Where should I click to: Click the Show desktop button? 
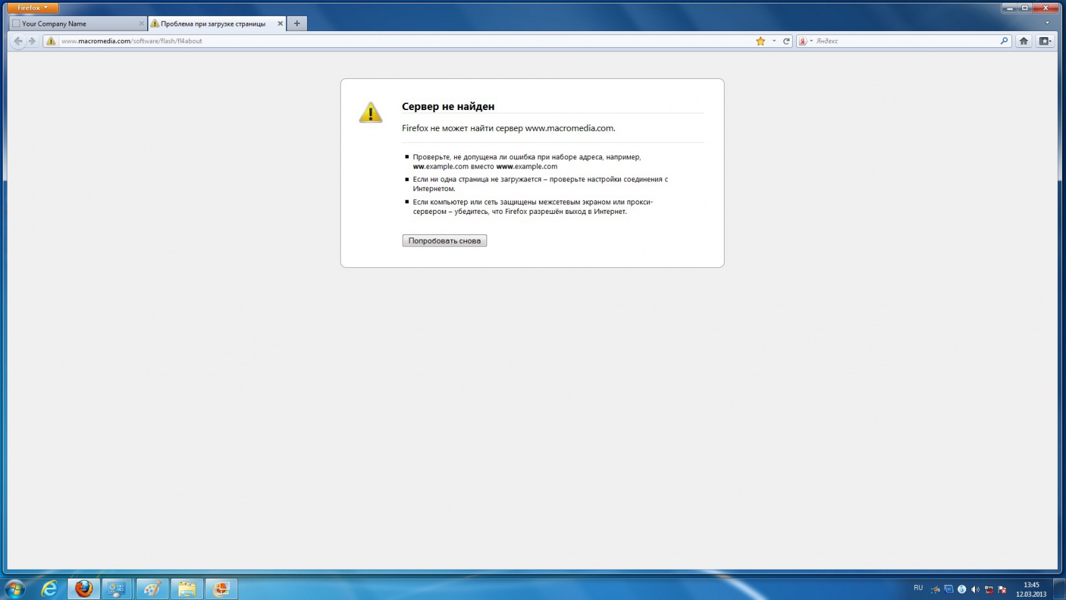point(1061,589)
